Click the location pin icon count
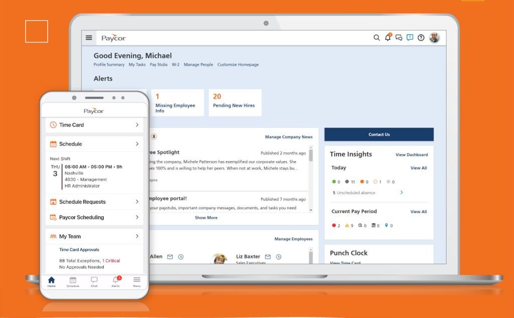 pyautogui.click(x=389, y=225)
